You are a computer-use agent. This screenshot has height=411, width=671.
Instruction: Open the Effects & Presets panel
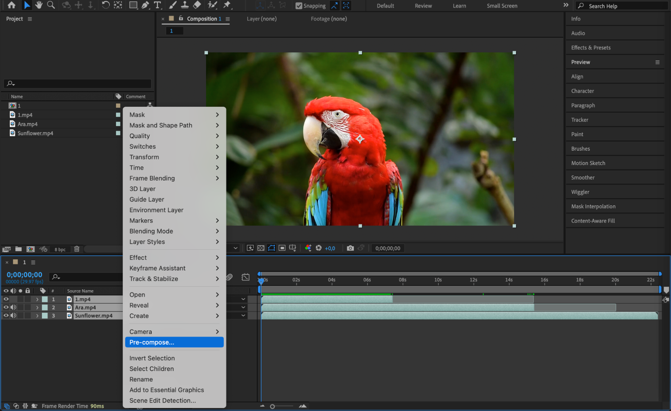(591, 48)
